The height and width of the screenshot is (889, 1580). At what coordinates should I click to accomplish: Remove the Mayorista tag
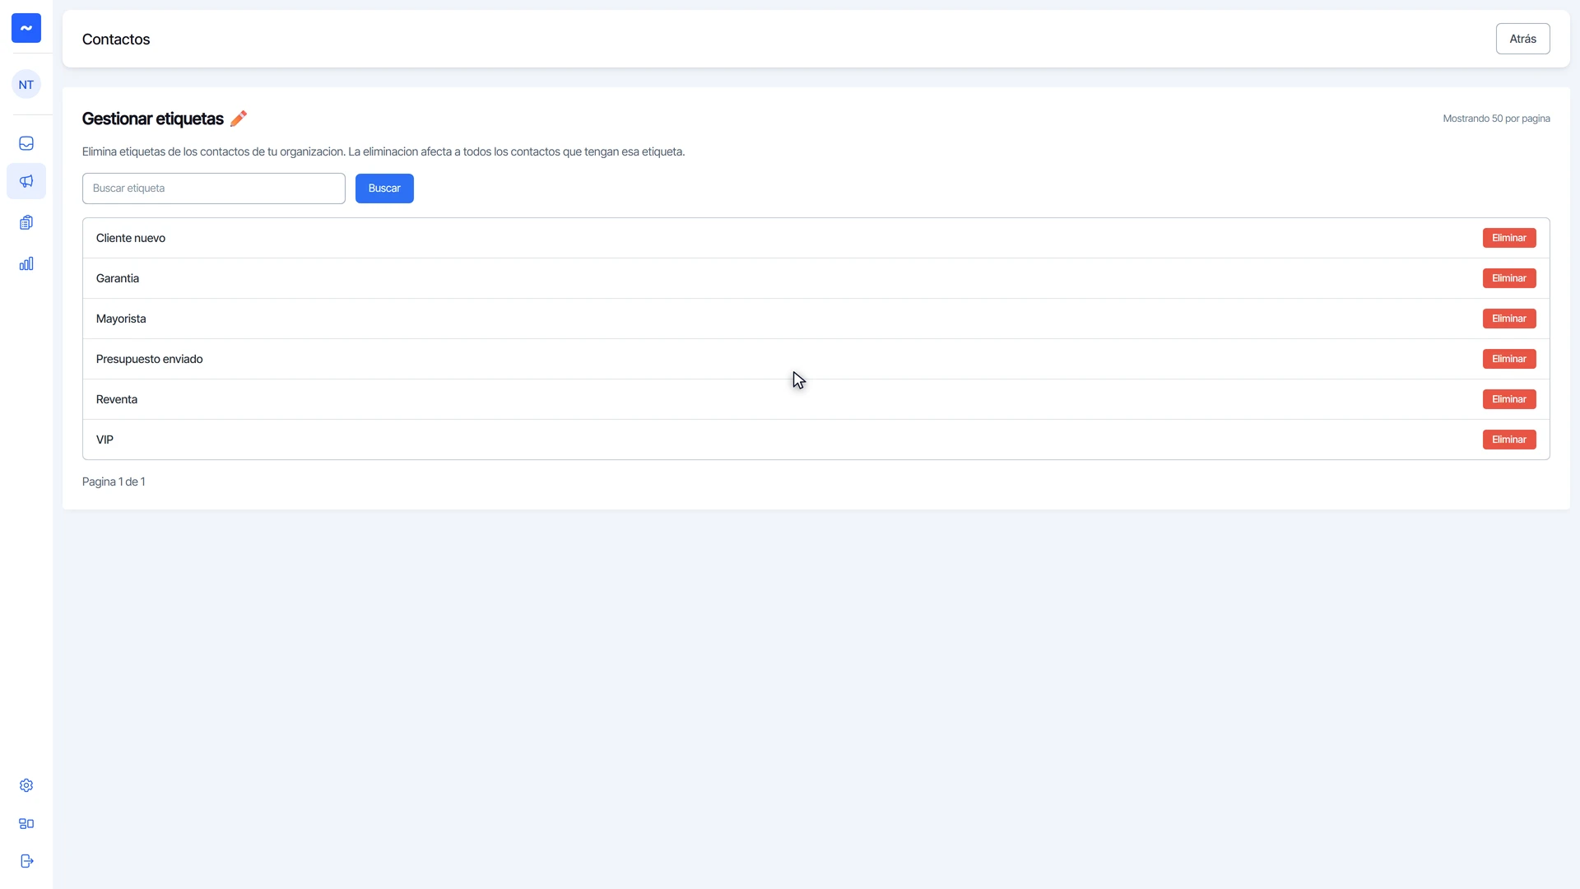(1509, 319)
